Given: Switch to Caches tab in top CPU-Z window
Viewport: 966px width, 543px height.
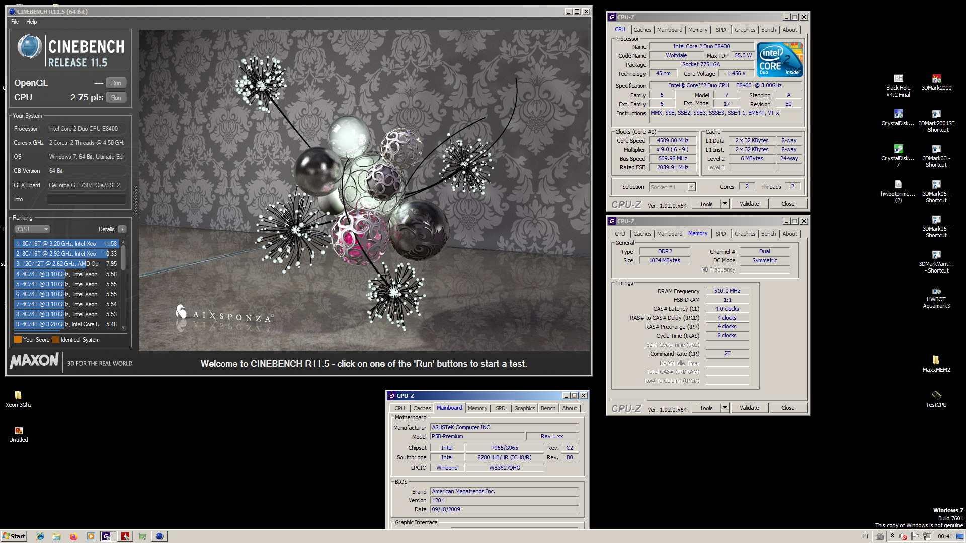Looking at the screenshot, I should tap(642, 30).
